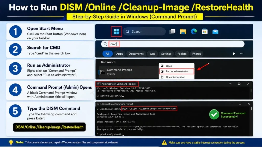Click the scrollbar of the lower Command Prompt
262x147 pixels.
251,109
